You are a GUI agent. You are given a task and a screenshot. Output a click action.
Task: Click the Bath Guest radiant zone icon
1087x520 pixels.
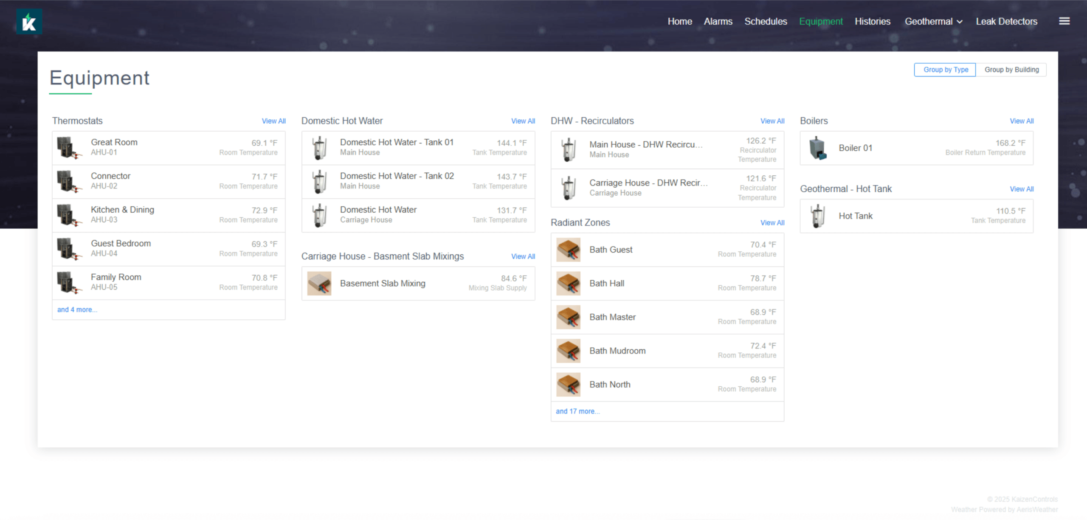pos(568,250)
